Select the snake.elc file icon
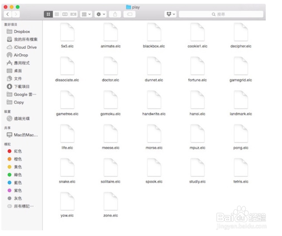 67,168
